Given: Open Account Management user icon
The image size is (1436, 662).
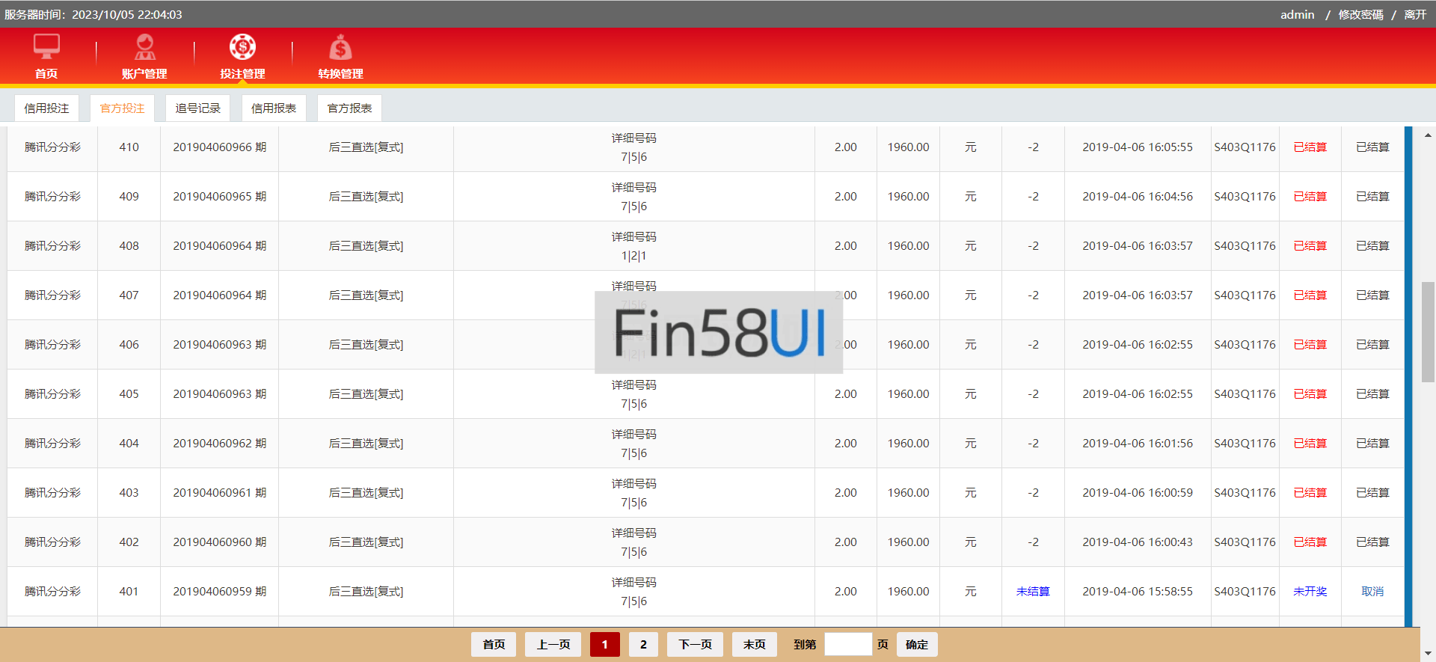Looking at the screenshot, I should click(x=144, y=47).
